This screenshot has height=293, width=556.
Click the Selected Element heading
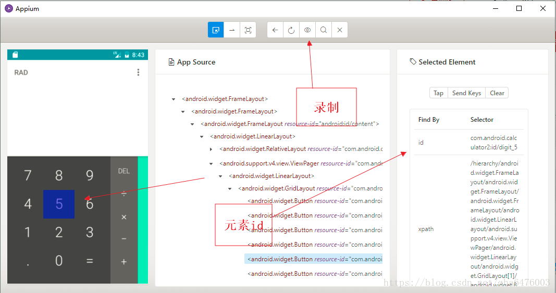pos(447,62)
